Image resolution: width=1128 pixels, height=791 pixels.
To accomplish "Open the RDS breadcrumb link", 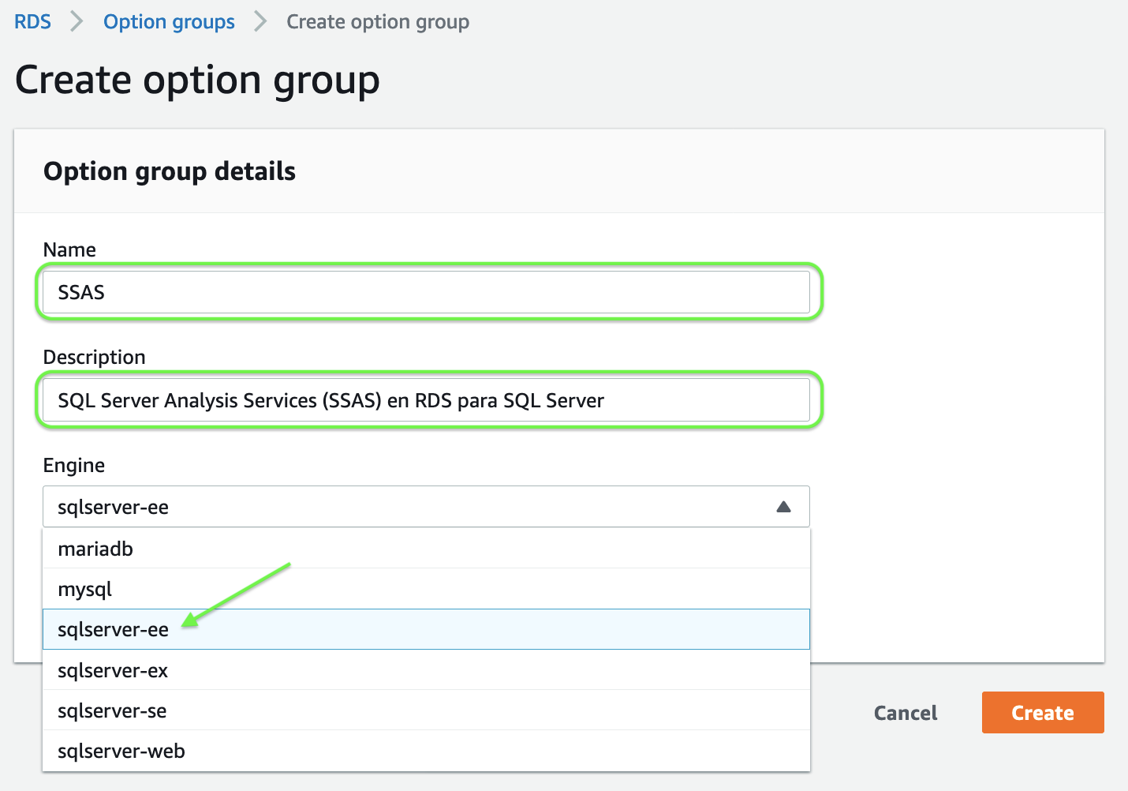I will (x=32, y=21).
